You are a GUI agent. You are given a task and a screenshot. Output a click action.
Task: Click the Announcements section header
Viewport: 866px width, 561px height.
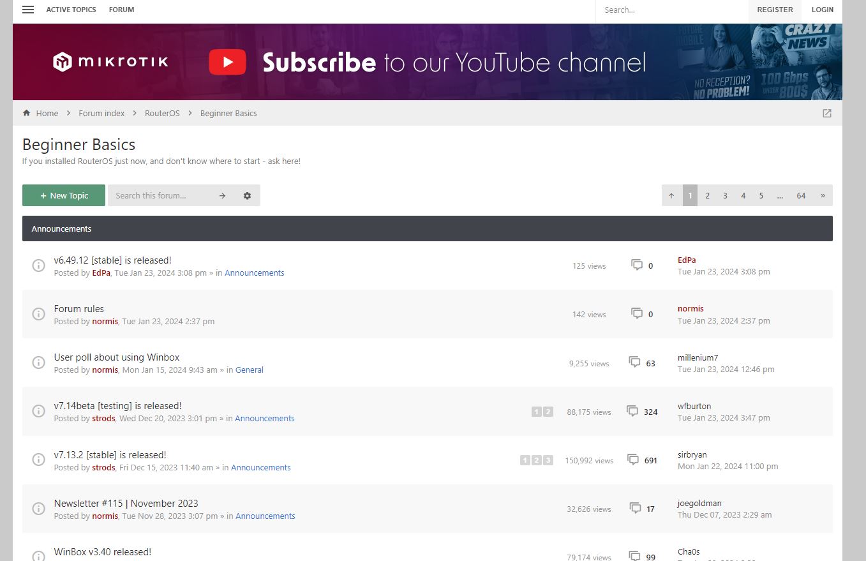pos(428,228)
